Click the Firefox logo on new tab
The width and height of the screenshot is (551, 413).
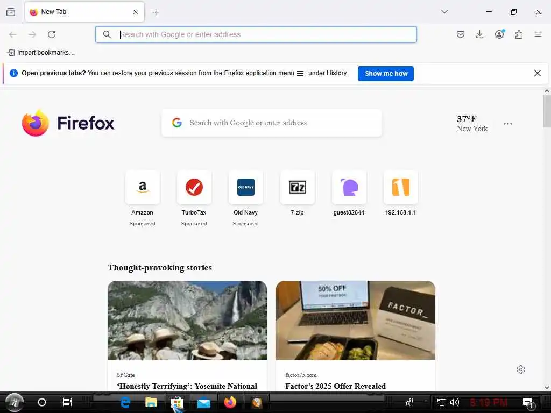tap(68, 123)
